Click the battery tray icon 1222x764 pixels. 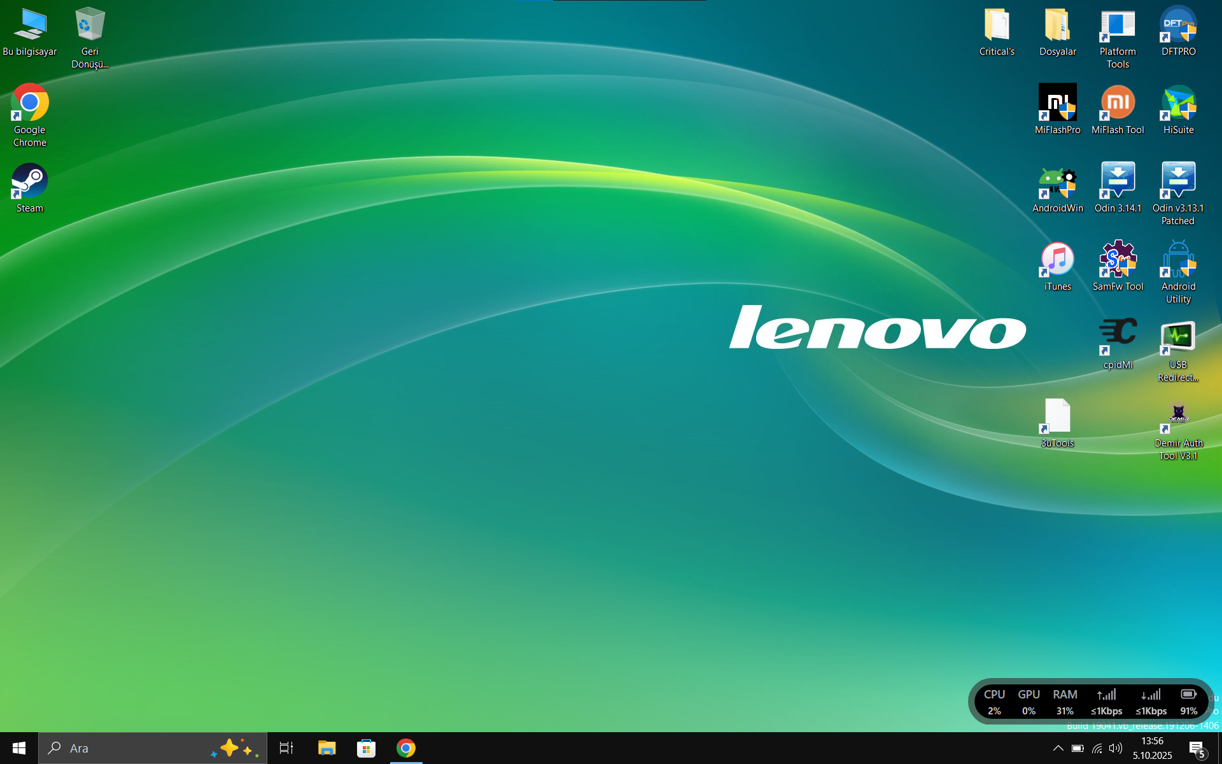[1078, 748]
